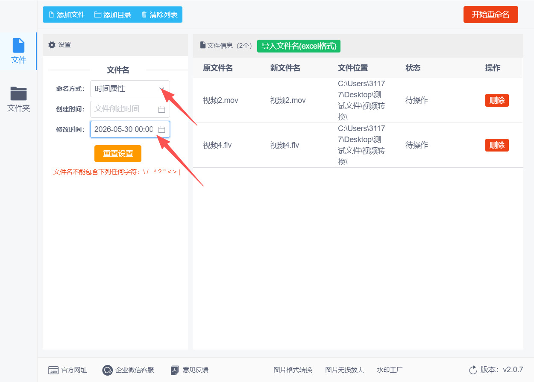Switch to the 文件夹 folder tab
The image size is (534, 382).
(18, 99)
